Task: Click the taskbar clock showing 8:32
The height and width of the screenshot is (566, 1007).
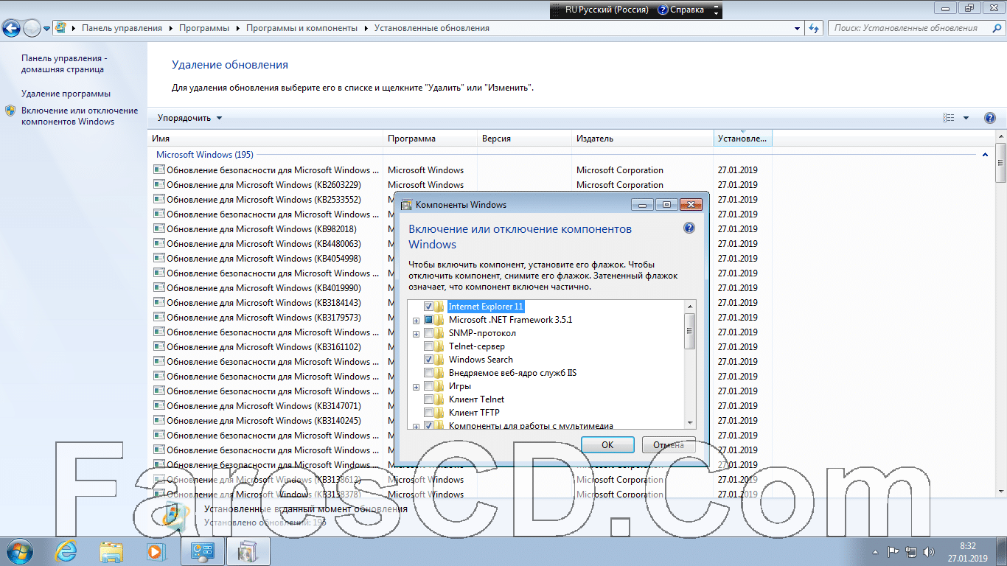Action: click(x=967, y=551)
